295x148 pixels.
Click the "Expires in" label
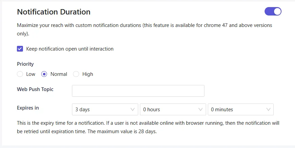[28, 108]
